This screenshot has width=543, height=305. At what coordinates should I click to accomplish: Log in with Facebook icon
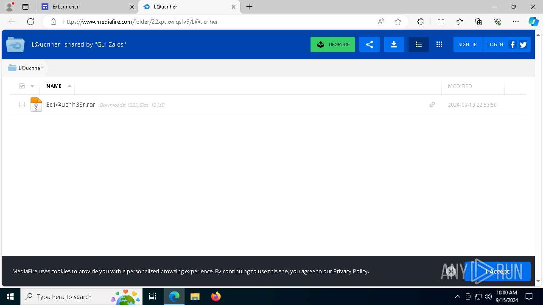tap(512, 44)
